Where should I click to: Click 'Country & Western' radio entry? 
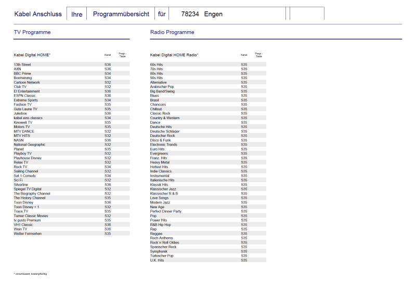coord(208,118)
